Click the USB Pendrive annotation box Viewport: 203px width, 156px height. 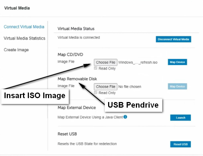[133, 105]
